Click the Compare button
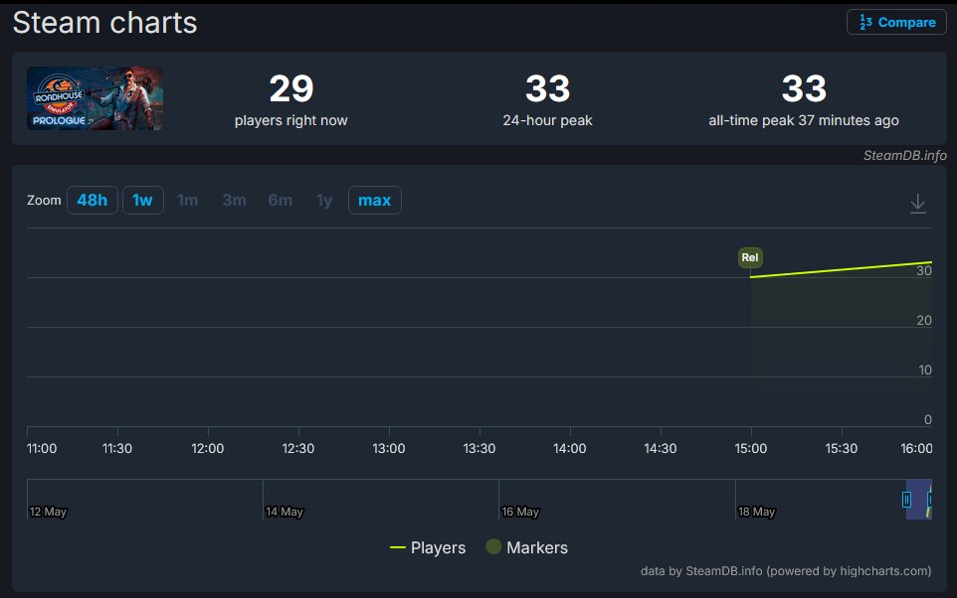Image resolution: width=957 pixels, height=598 pixels. (x=896, y=22)
